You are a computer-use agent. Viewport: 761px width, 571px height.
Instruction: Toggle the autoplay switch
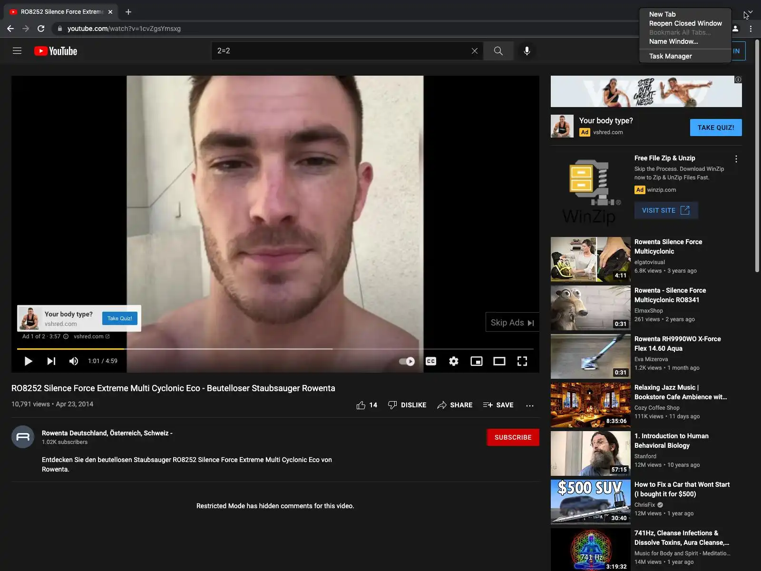(x=407, y=361)
